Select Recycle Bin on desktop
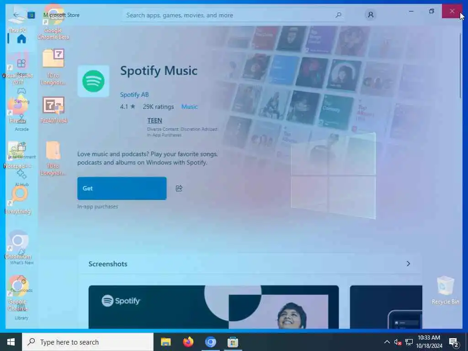 pyautogui.click(x=445, y=290)
